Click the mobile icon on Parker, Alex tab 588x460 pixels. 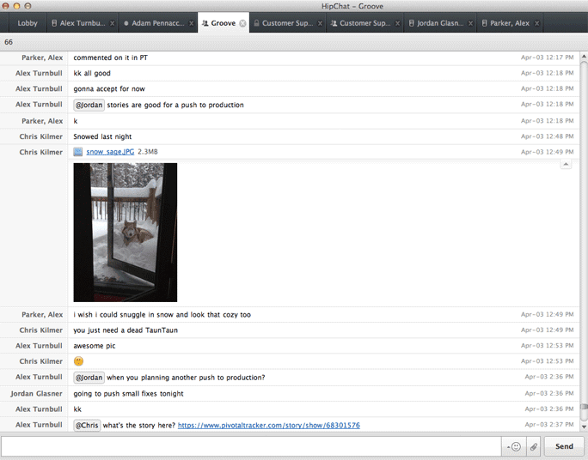[485, 23]
